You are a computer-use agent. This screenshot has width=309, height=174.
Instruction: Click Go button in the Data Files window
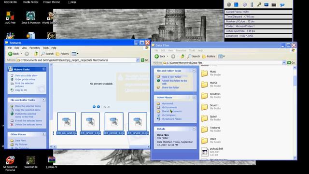pyautogui.click(x=291, y=63)
